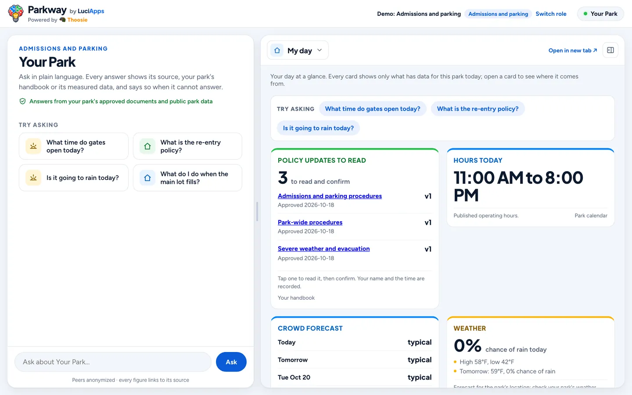Click house icon beside main lot question

(x=147, y=178)
